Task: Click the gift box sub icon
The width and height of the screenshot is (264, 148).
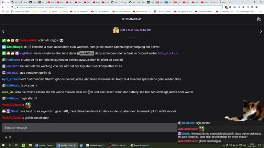Action: click(116, 30)
